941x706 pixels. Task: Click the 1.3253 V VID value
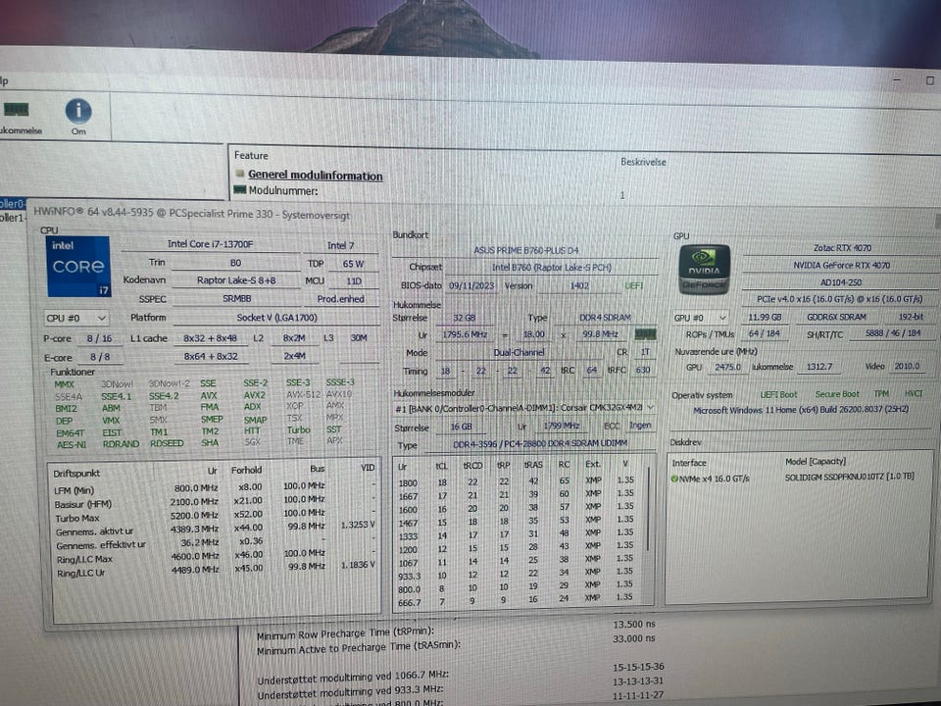[358, 525]
